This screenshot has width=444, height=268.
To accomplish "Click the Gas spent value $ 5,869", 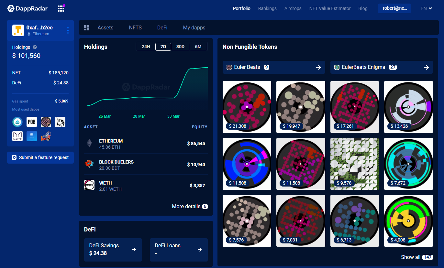I will [x=62, y=101].
